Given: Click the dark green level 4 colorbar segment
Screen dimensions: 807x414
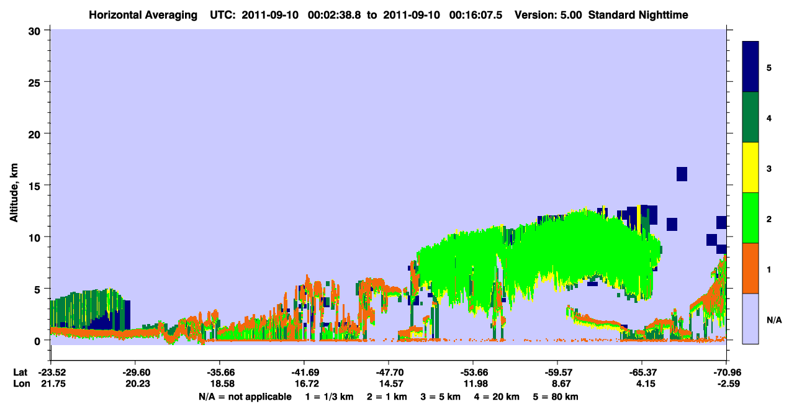Looking at the screenshot, I should 751,117.
